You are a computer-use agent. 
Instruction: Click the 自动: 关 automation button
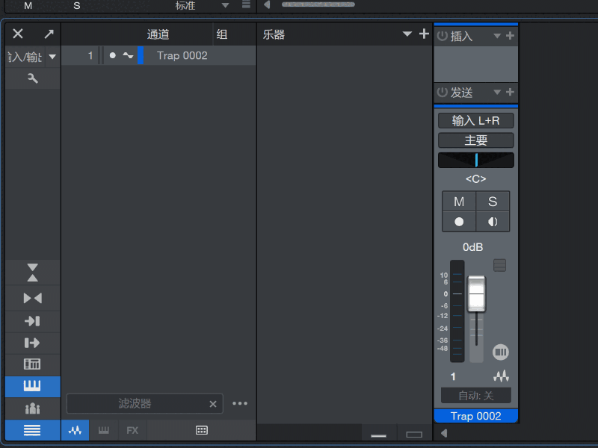pyautogui.click(x=475, y=395)
